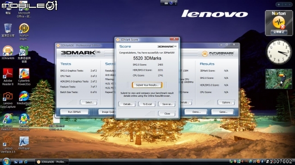Click the Futuremark Corporation logo in 3DMark06
The image size is (295, 165).
pyautogui.click(x=218, y=54)
